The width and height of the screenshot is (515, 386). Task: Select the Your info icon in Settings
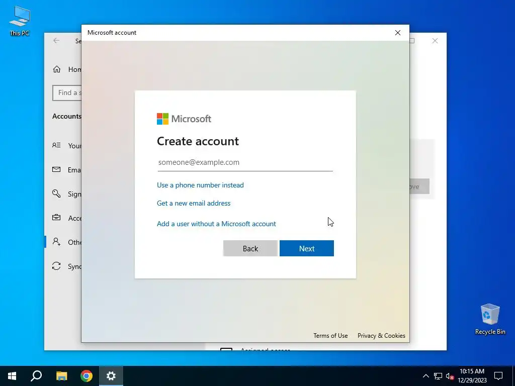click(56, 145)
